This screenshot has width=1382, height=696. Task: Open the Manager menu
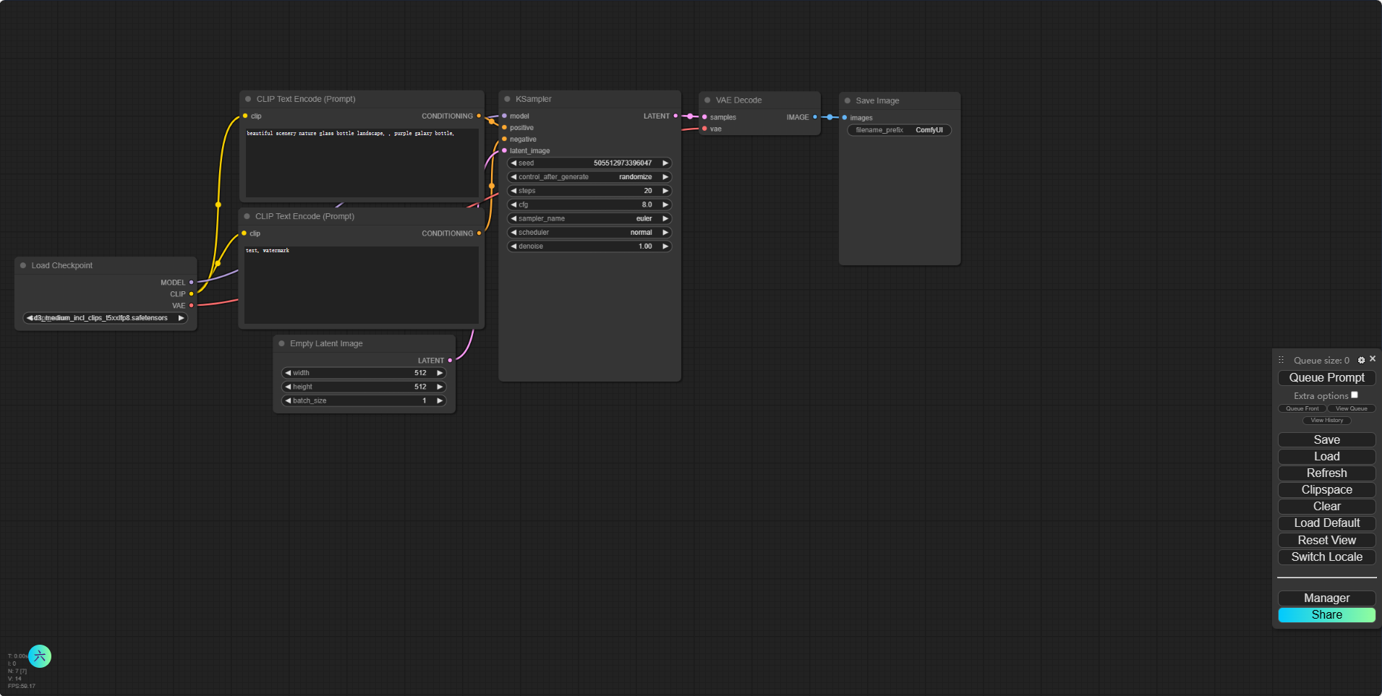(x=1326, y=598)
